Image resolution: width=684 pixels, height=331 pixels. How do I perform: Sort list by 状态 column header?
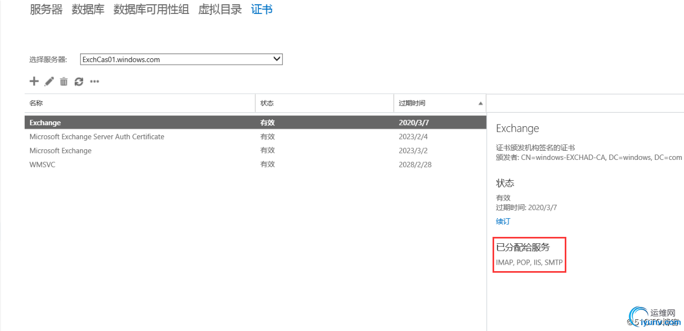pos(325,103)
